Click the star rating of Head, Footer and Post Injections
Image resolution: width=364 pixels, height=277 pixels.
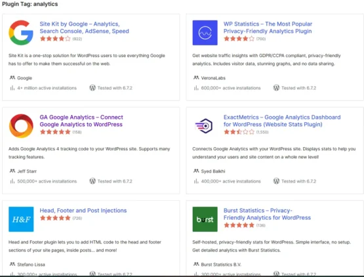[55, 218]
